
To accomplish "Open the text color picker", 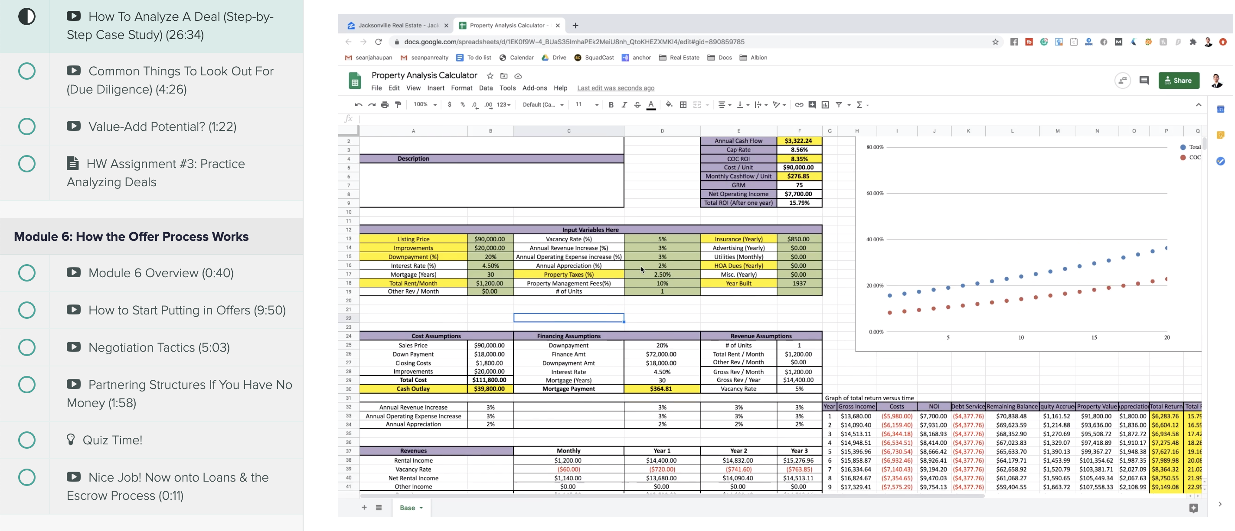I will (650, 105).
